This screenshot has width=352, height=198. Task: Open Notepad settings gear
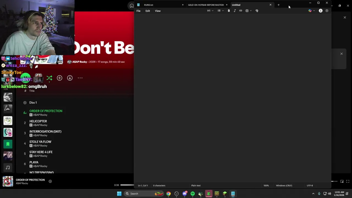click(x=327, y=11)
